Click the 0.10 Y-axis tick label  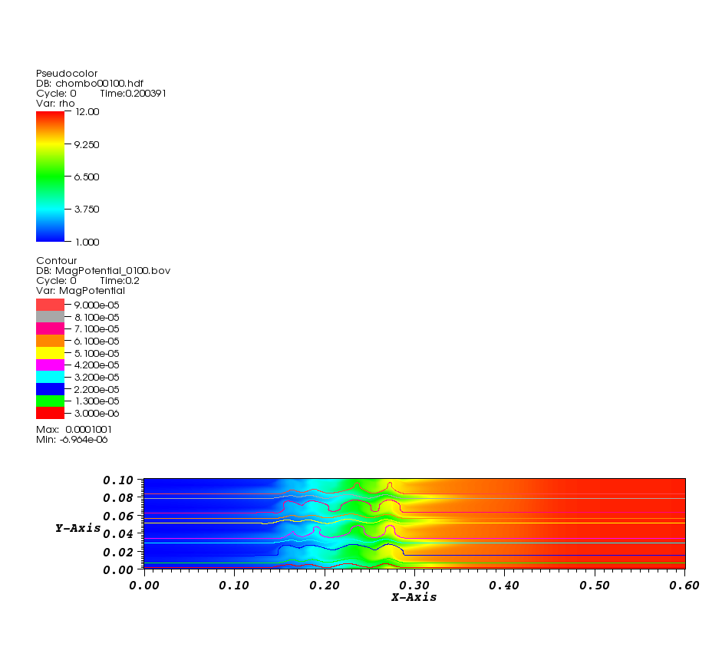pos(118,480)
